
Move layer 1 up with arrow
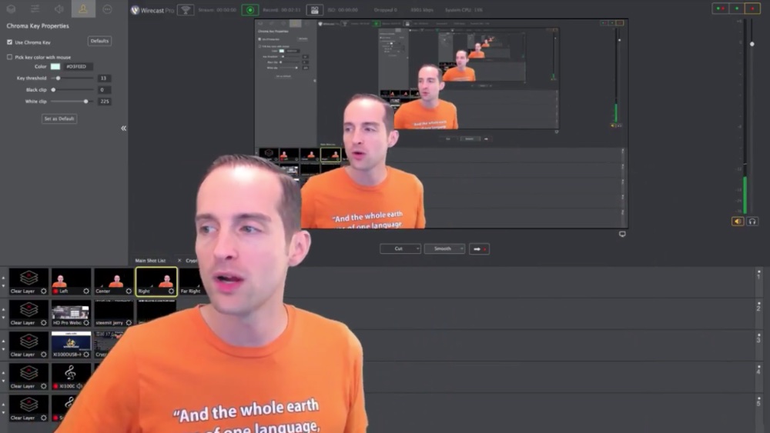point(3,278)
